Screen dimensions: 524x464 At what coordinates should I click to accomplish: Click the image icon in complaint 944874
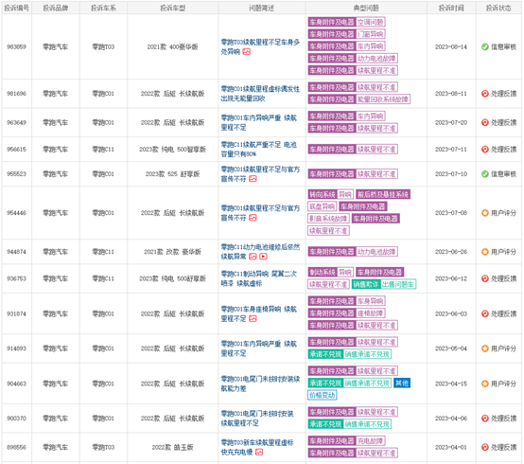[x=253, y=257]
